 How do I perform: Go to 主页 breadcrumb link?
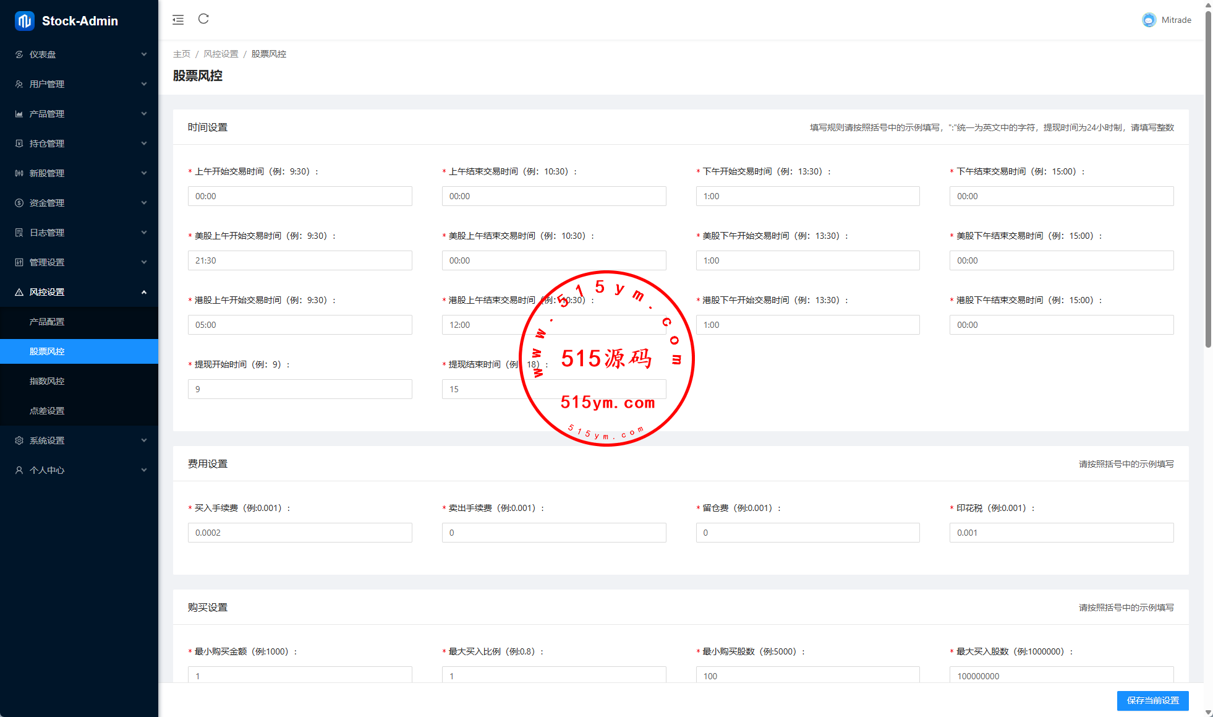coord(181,54)
